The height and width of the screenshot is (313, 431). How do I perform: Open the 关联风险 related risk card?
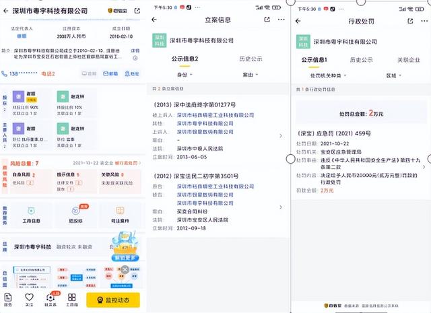(121, 180)
